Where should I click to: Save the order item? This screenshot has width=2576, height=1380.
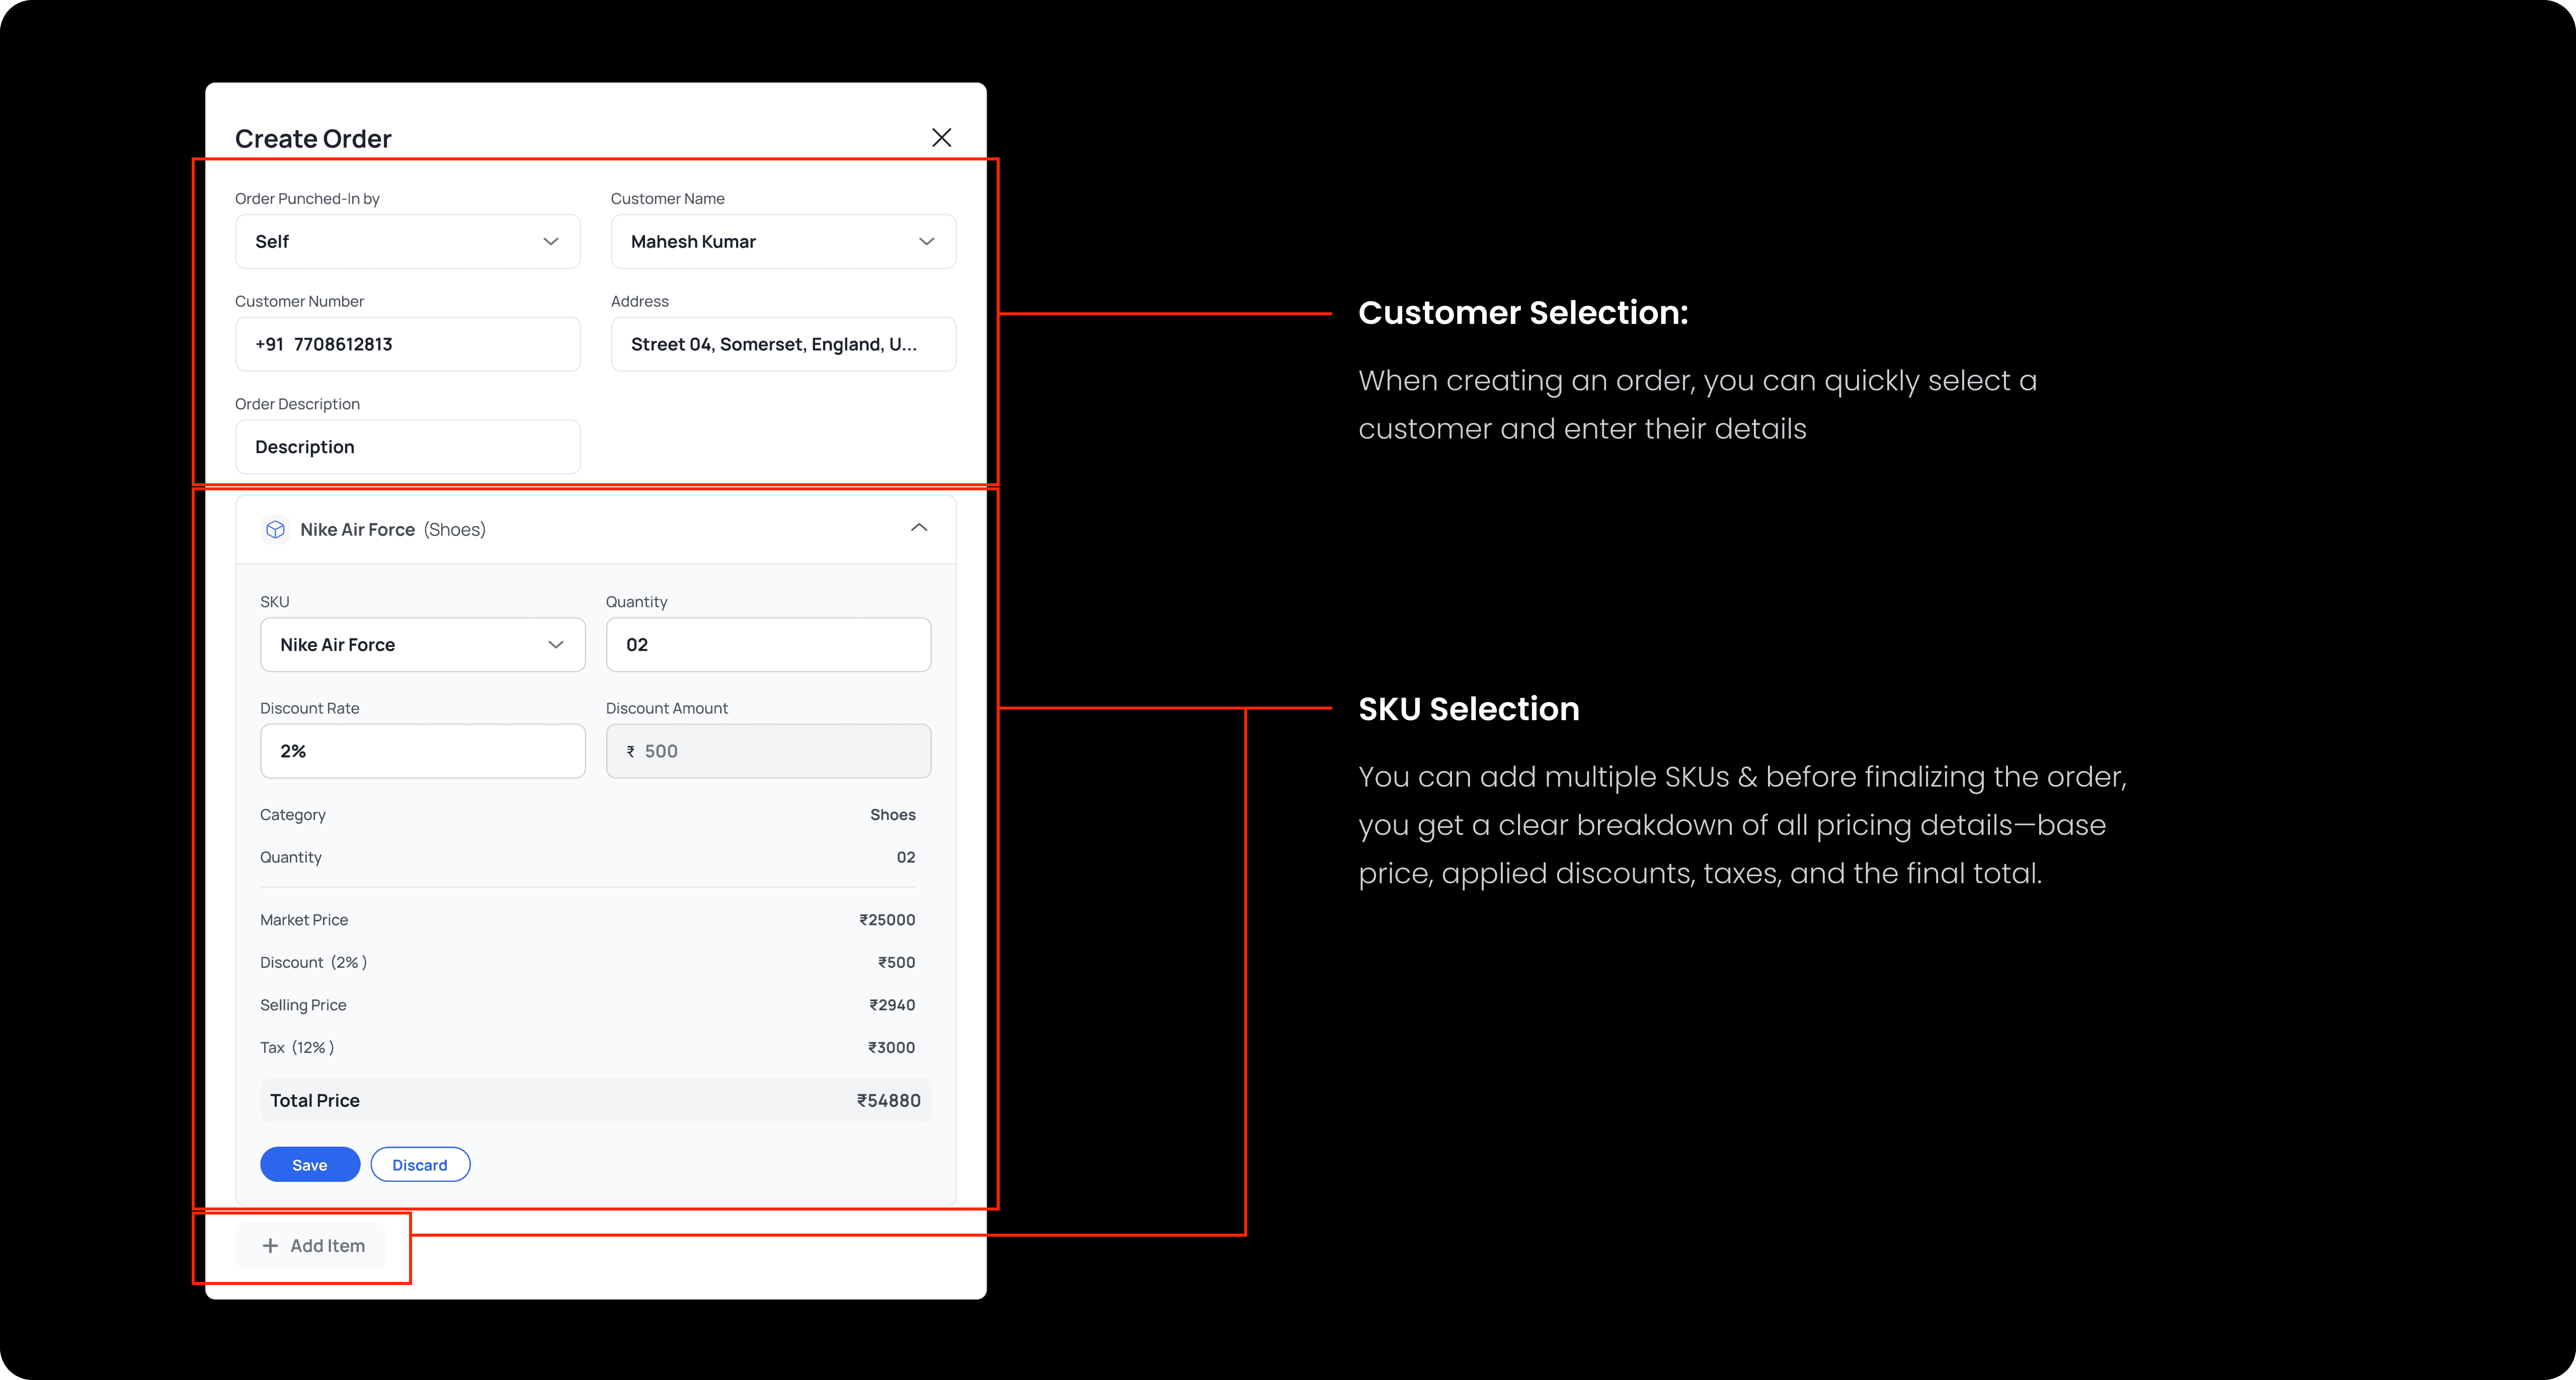tap(310, 1165)
